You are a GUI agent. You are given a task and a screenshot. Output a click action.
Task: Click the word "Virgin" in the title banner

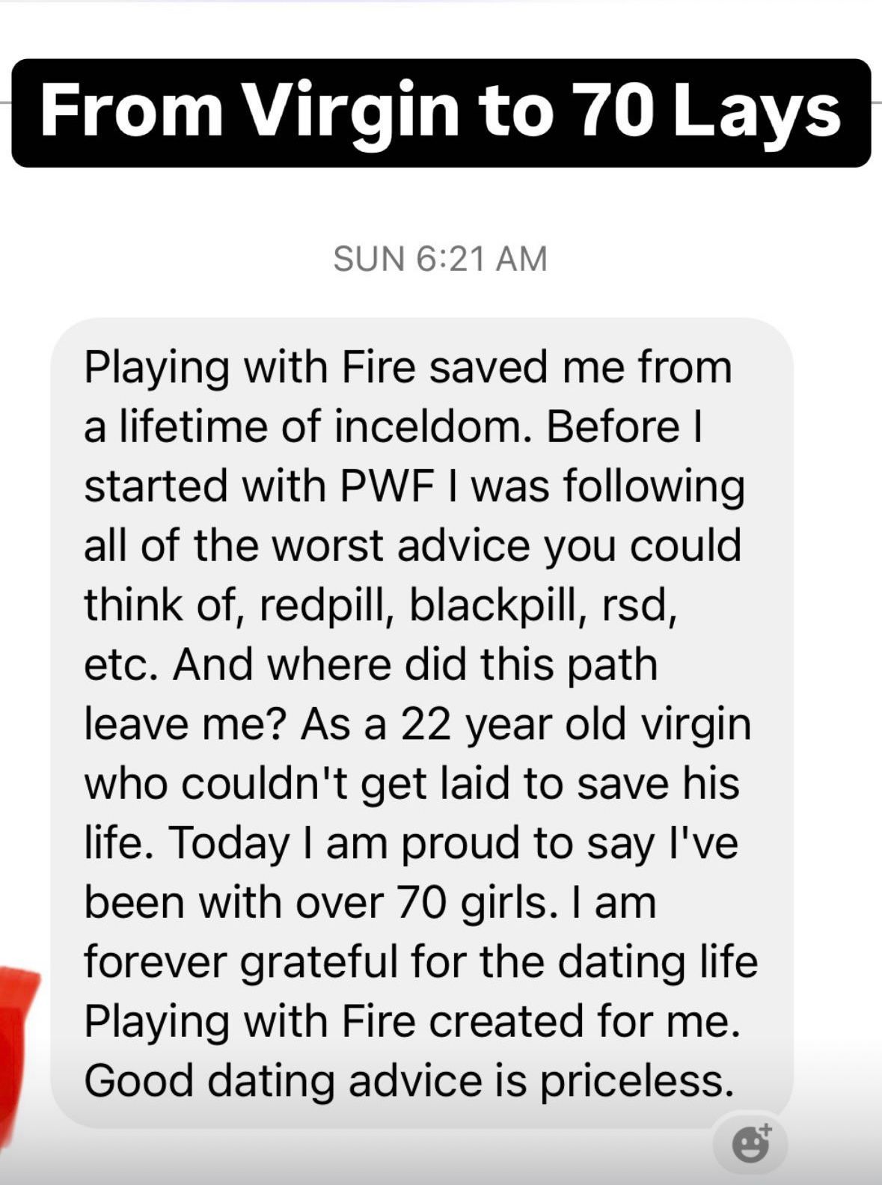coord(352,113)
